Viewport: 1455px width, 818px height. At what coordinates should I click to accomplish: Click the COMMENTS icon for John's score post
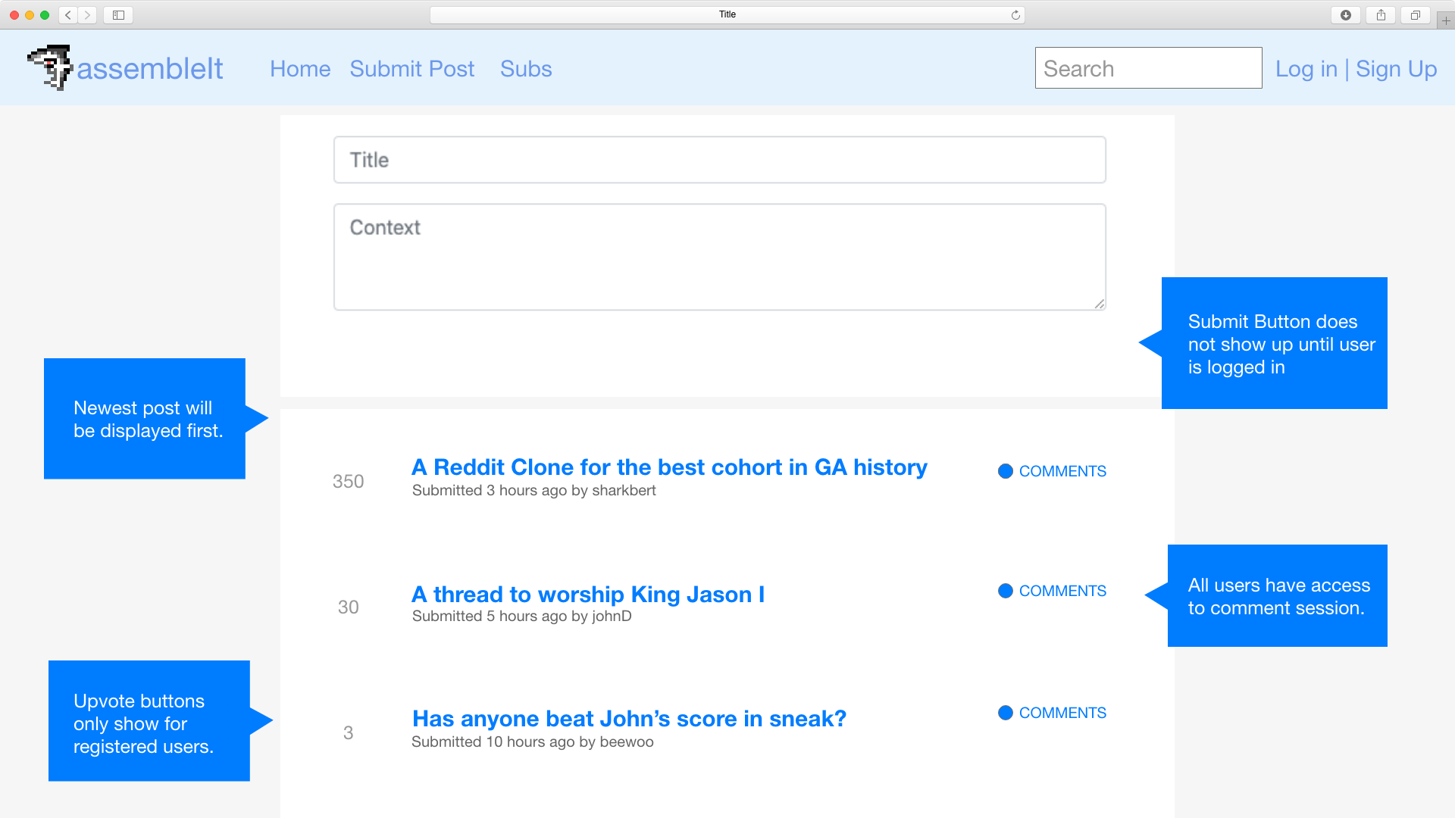[x=1004, y=712]
